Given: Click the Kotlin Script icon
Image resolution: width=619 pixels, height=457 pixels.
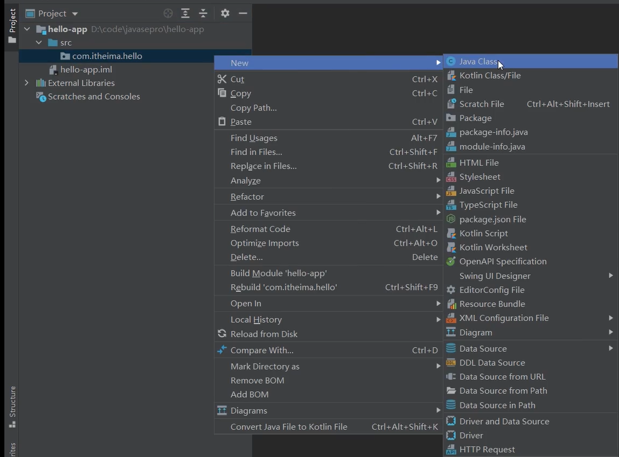Looking at the screenshot, I should coord(451,233).
